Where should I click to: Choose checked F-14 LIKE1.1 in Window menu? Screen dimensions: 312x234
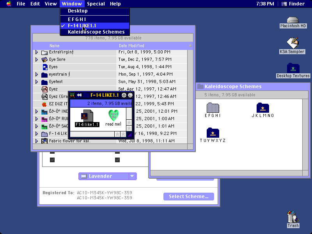click(x=95, y=26)
